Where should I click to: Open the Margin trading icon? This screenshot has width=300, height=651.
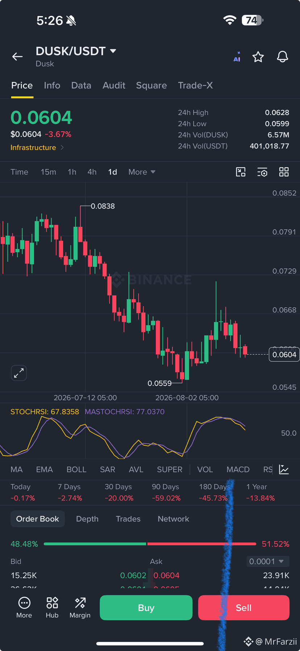pyautogui.click(x=80, y=607)
